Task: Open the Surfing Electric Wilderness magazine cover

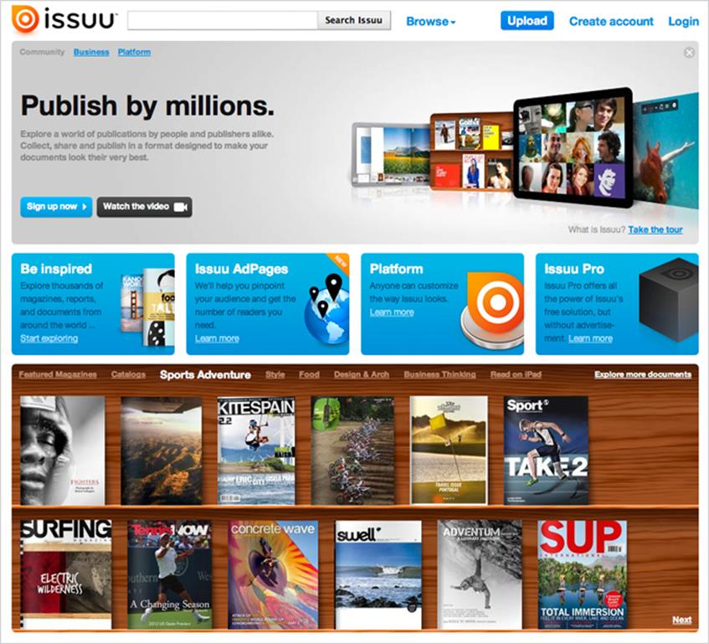Action: click(66, 574)
